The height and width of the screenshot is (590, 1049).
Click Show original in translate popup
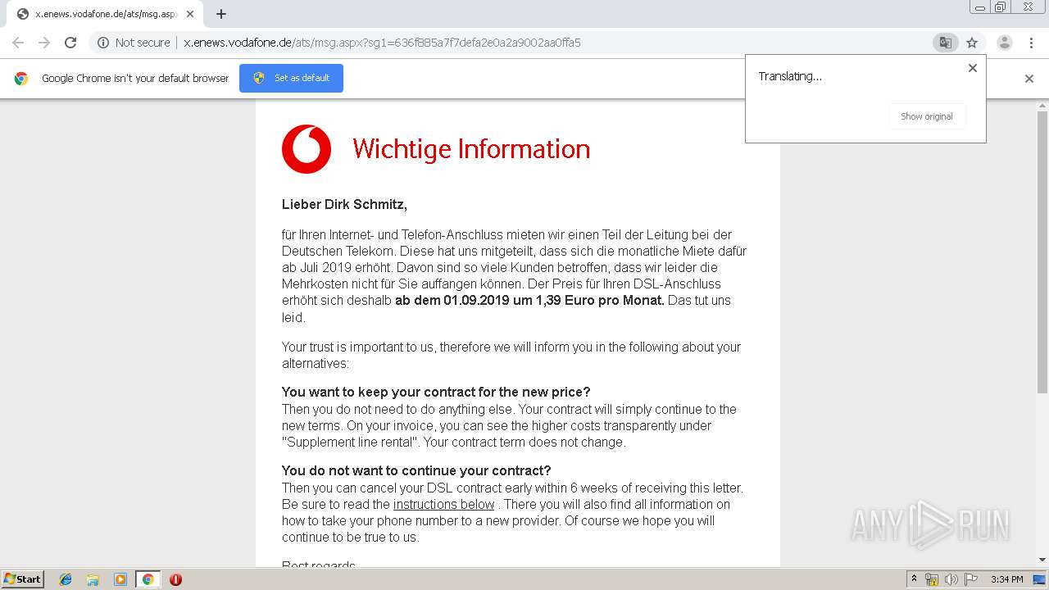point(927,116)
